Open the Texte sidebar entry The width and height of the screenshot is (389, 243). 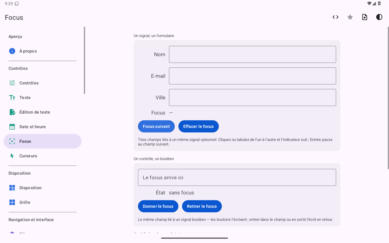(43, 98)
